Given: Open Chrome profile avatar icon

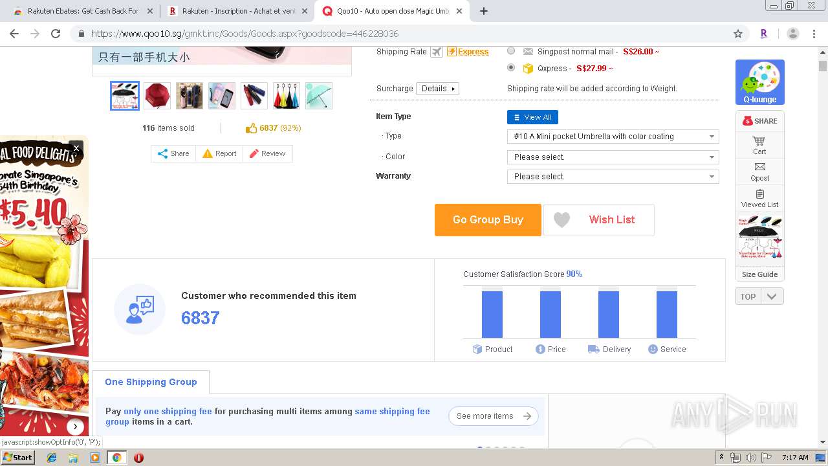Looking at the screenshot, I should pyautogui.click(x=792, y=34).
